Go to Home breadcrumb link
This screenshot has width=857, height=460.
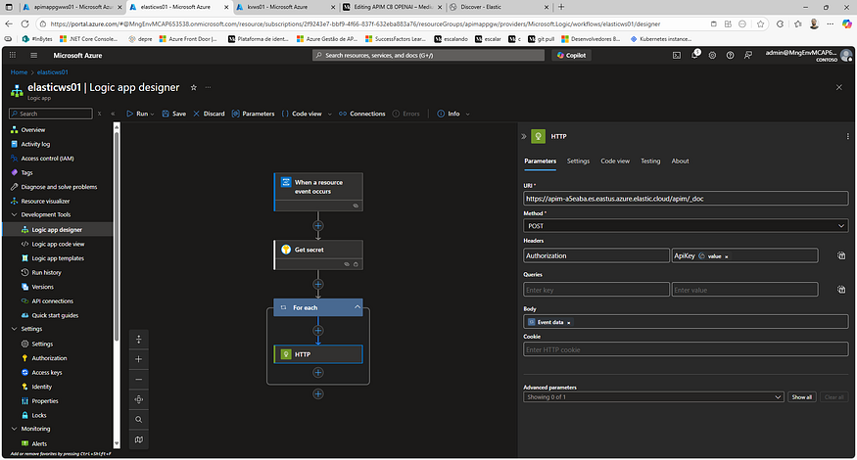click(19, 72)
